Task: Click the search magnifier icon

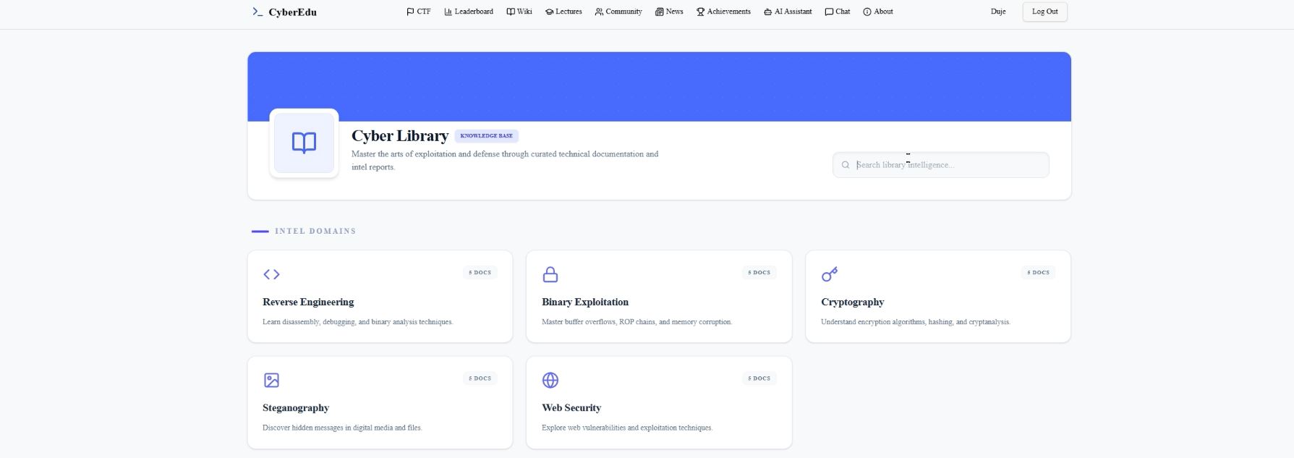Action: click(845, 165)
